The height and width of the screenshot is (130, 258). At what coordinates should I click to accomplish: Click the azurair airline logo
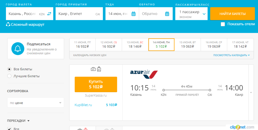(x=144, y=74)
